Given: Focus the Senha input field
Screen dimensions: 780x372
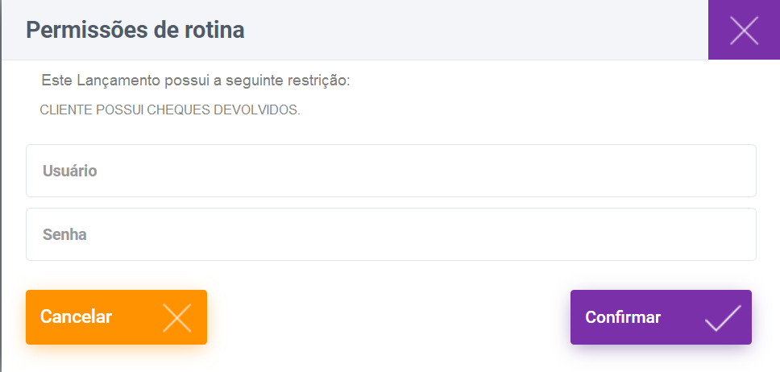Looking at the screenshot, I should click(x=391, y=234).
